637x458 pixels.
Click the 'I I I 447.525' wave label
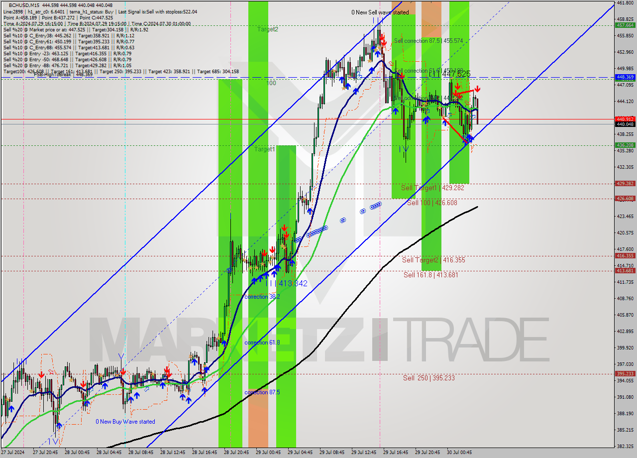point(449,74)
